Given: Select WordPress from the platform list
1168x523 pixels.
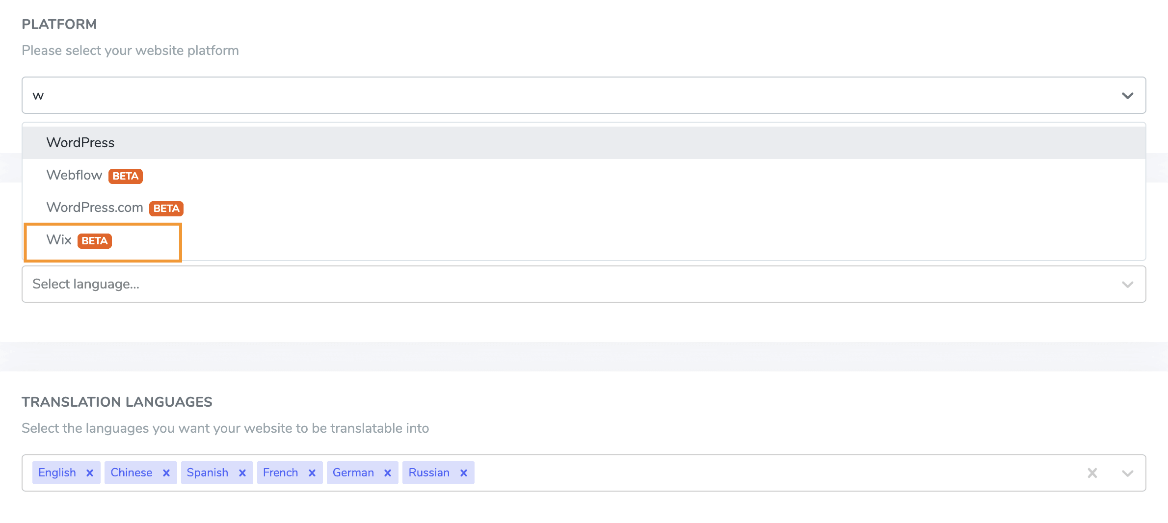Looking at the screenshot, I should (584, 143).
